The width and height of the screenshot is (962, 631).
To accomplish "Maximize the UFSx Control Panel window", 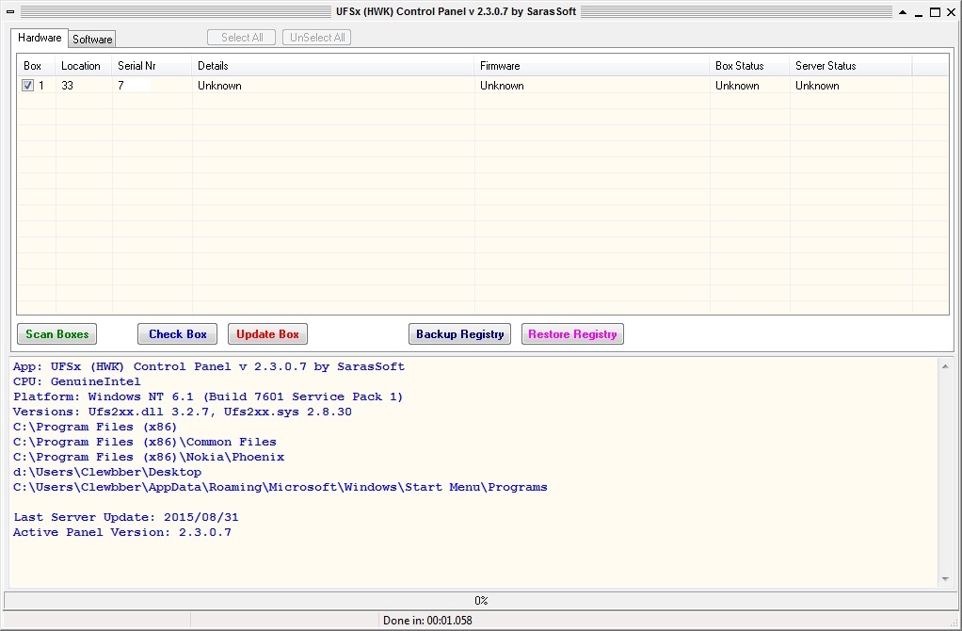I will click(x=935, y=12).
